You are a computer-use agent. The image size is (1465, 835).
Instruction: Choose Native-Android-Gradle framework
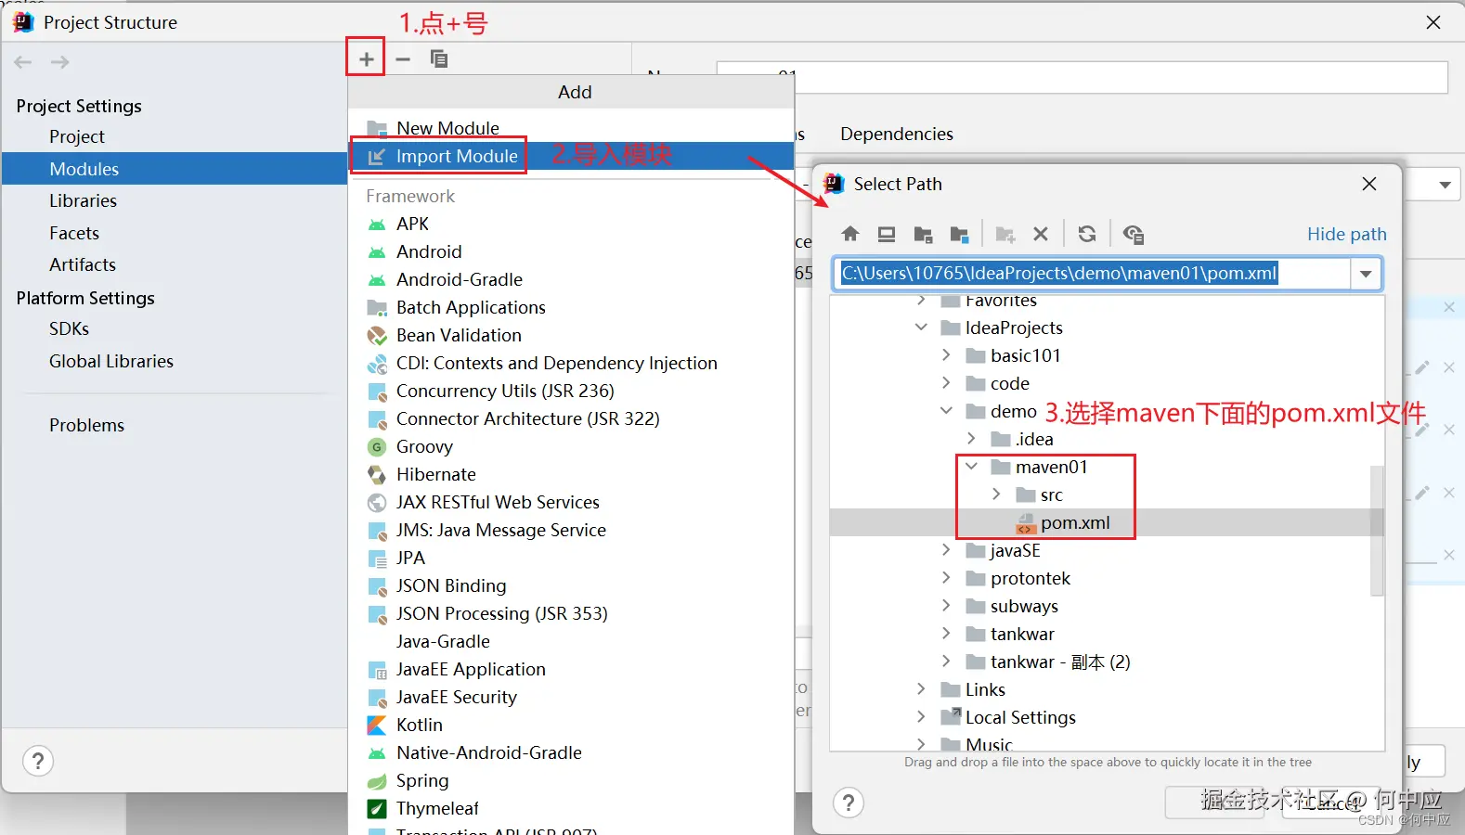pyautogui.click(x=488, y=752)
